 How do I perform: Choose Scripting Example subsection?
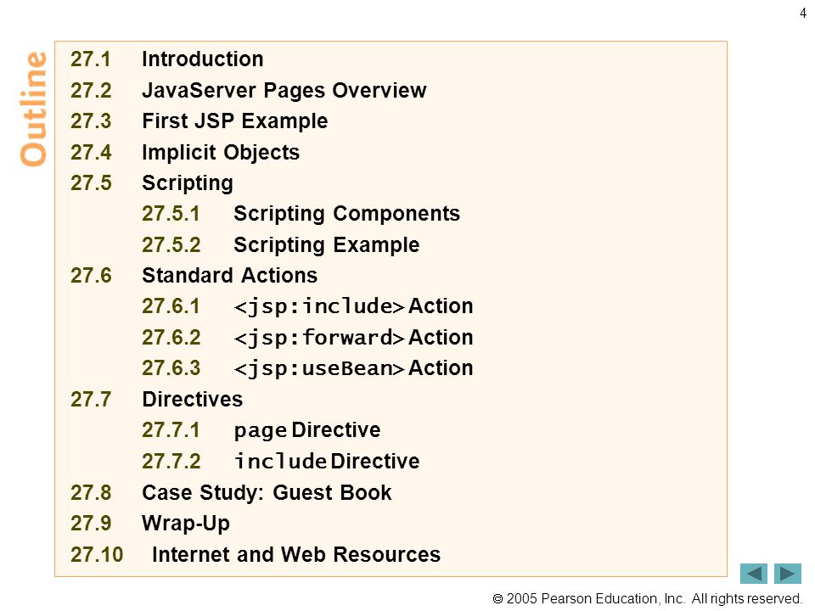(x=281, y=245)
